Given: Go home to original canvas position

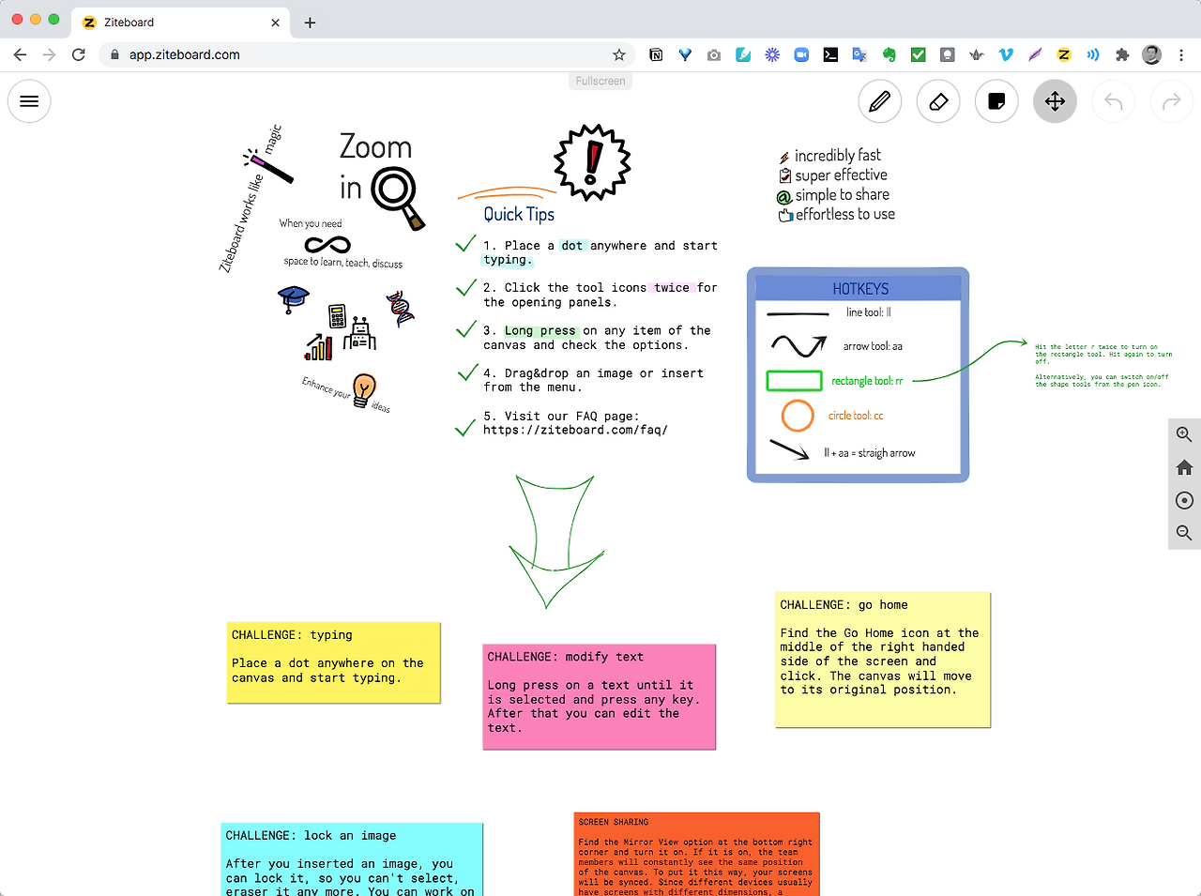Looking at the screenshot, I should (1184, 467).
